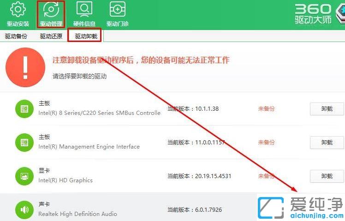Select text Realtek High Definition Audio

77,214
